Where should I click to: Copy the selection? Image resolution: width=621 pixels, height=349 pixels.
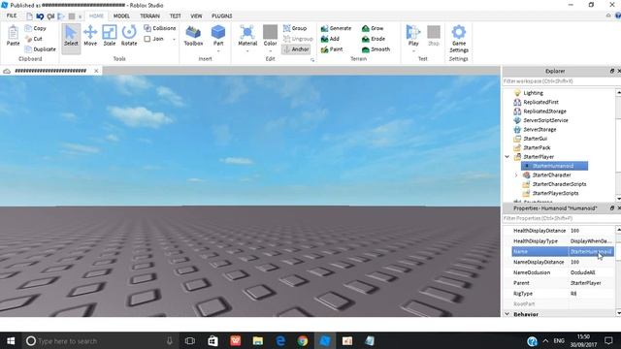(35, 28)
